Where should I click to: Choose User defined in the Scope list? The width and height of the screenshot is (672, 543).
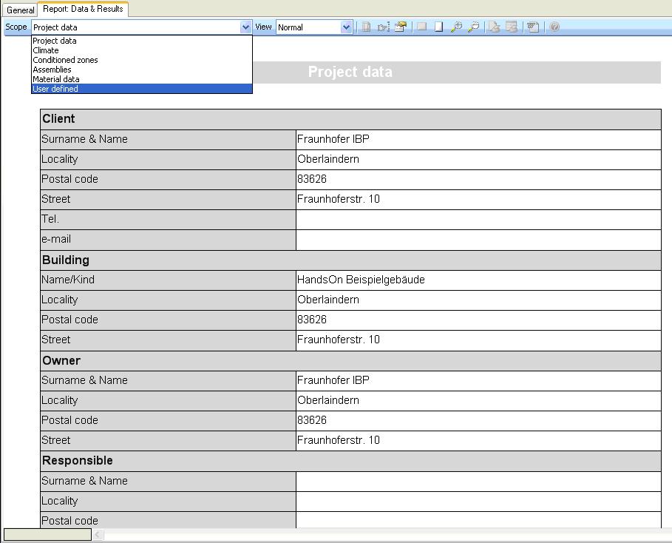(x=142, y=89)
